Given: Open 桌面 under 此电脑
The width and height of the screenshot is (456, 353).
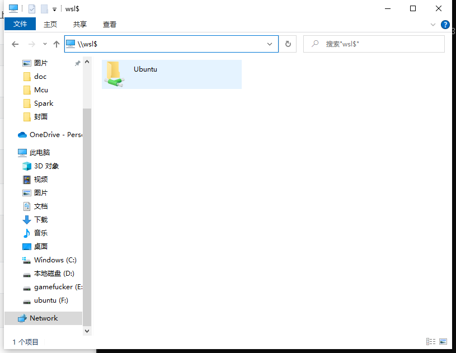Looking at the screenshot, I should 41,247.
